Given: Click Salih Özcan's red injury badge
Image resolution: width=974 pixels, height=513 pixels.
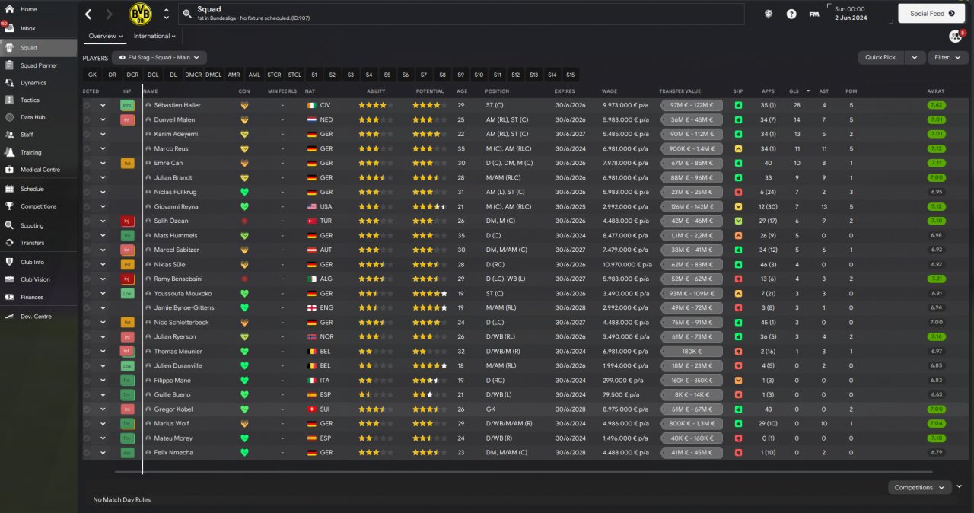Looking at the screenshot, I should point(127,221).
